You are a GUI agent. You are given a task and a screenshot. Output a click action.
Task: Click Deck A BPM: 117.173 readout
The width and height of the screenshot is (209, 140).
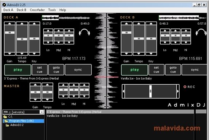tap(74, 58)
